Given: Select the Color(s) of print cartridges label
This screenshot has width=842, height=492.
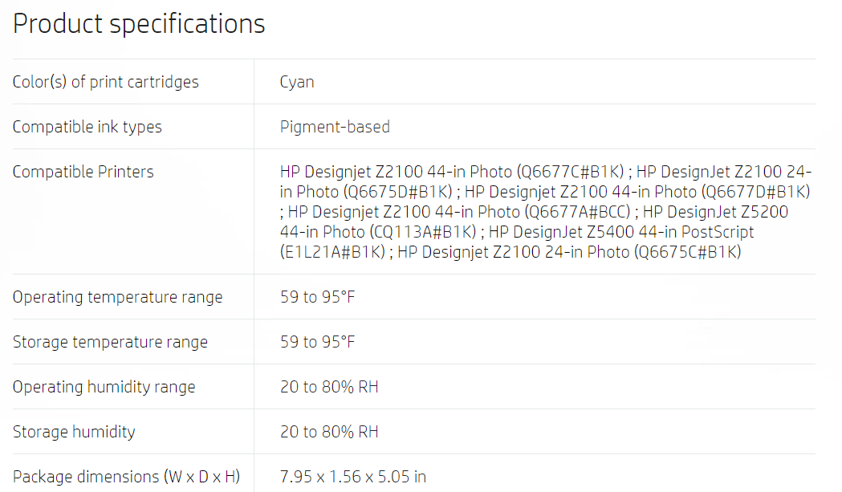Looking at the screenshot, I should click(x=106, y=82).
